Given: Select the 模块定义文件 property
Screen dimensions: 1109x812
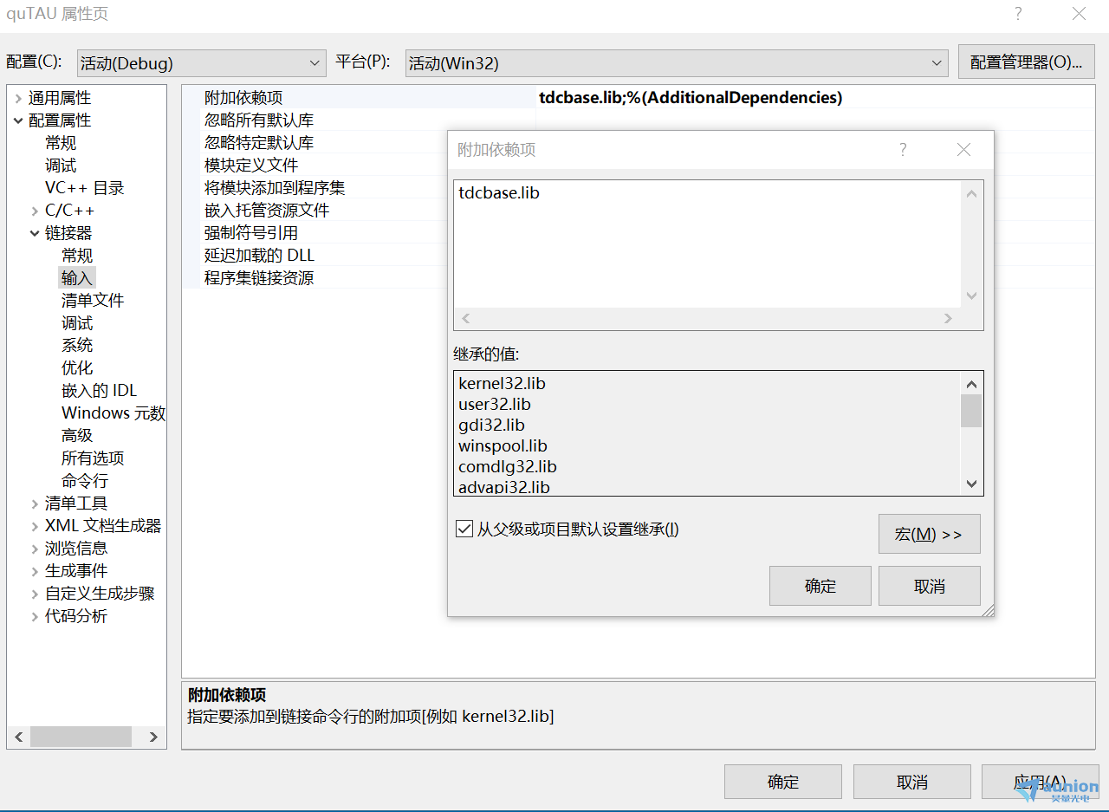Looking at the screenshot, I should click(x=251, y=166).
